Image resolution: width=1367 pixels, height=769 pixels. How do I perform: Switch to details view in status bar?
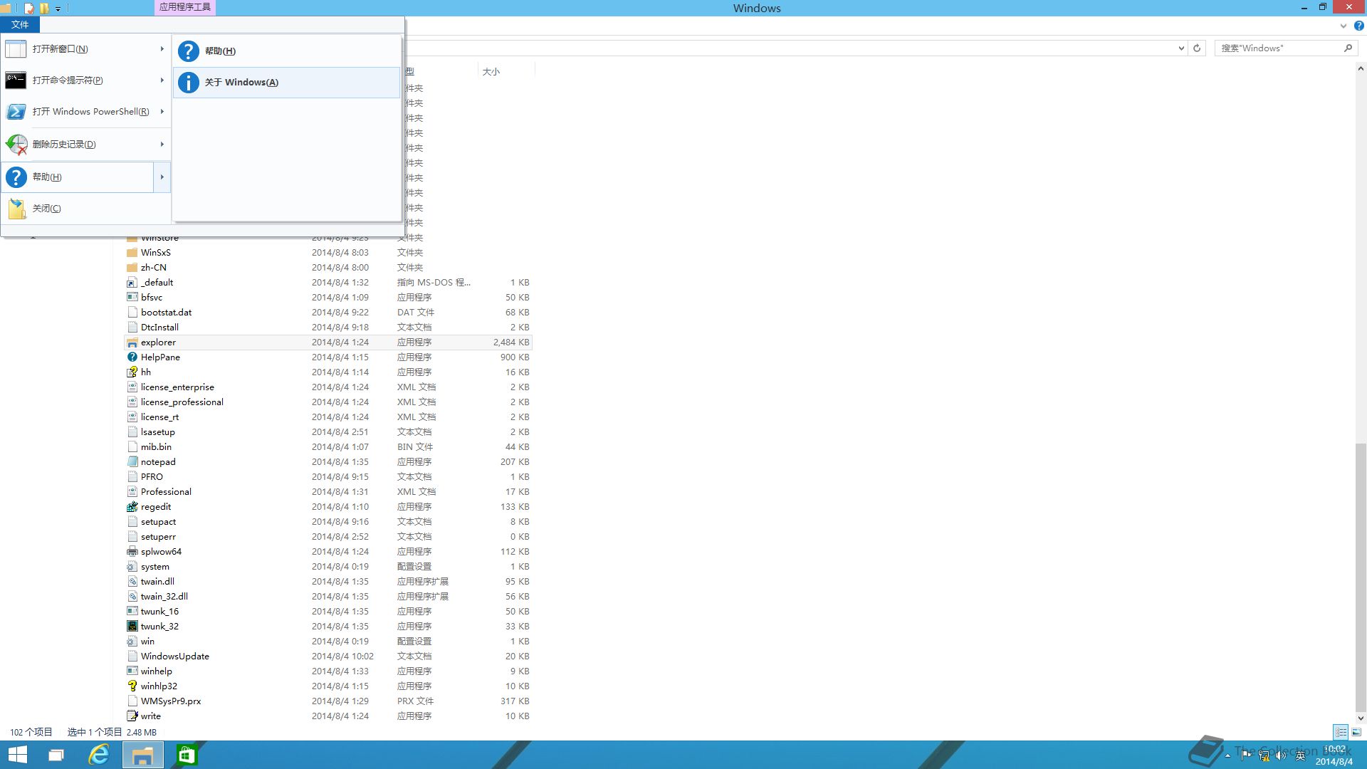[x=1341, y=732]
